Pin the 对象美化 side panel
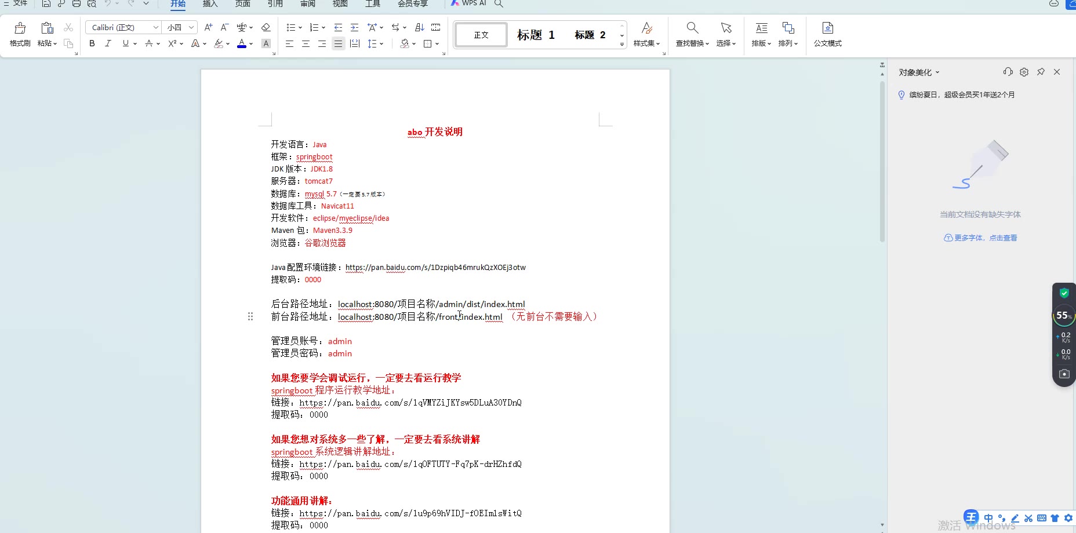The height and width of the screenshot is (533, 1076). 1041,72
